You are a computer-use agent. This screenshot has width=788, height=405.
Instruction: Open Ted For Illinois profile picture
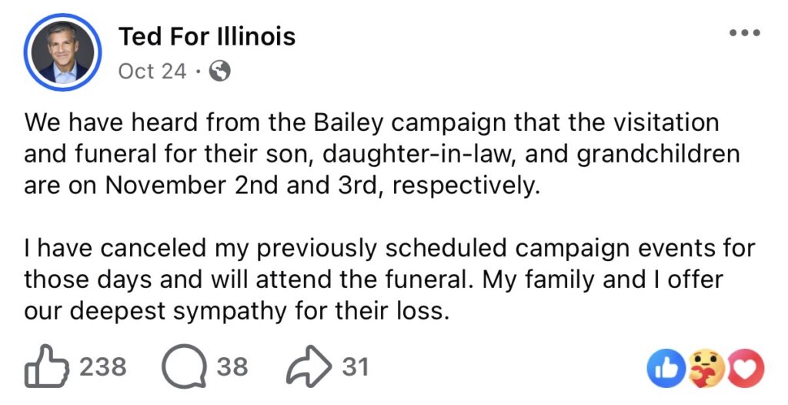pyautogui.click(x=63, y=52)
